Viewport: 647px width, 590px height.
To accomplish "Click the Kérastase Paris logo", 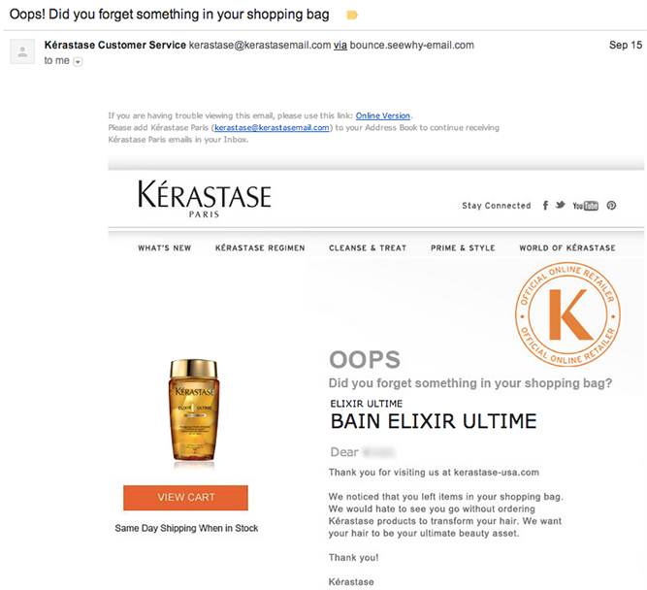I will (205, 199).
